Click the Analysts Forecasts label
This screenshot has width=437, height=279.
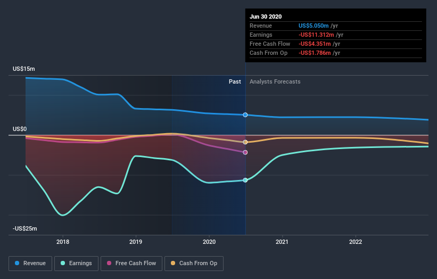coord(275,81)
